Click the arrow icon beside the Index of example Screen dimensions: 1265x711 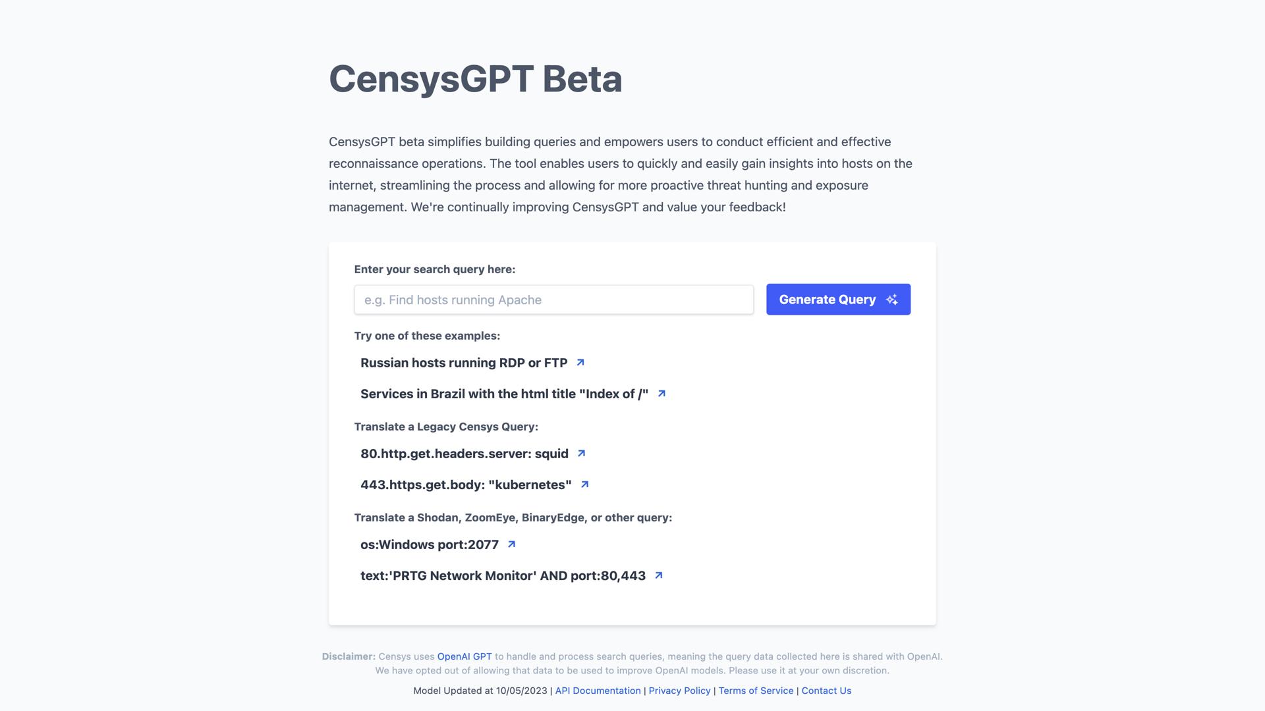click(661, 393)
